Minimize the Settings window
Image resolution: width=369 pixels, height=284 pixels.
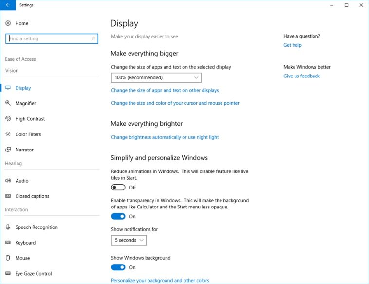(x=332, y=5)
